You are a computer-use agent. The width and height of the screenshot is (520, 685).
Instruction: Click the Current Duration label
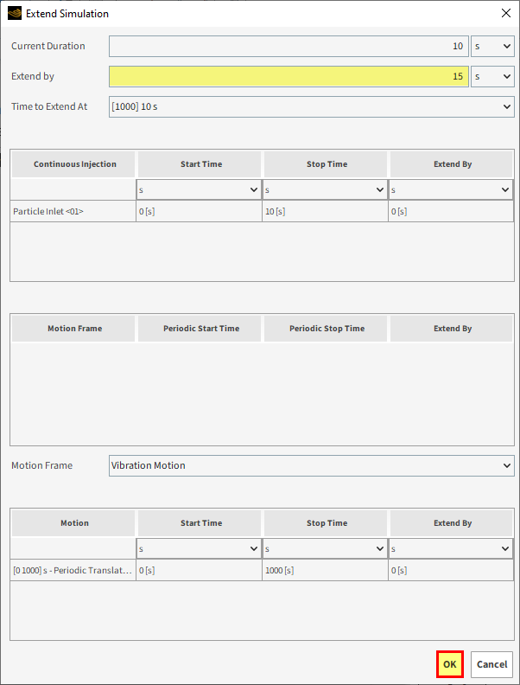[48, 47]
